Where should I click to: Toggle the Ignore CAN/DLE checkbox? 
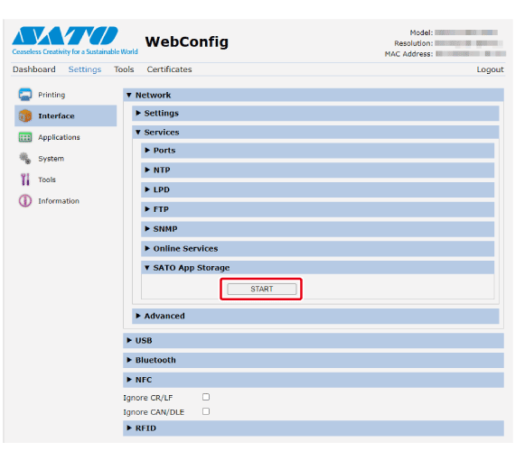(206, 411)
